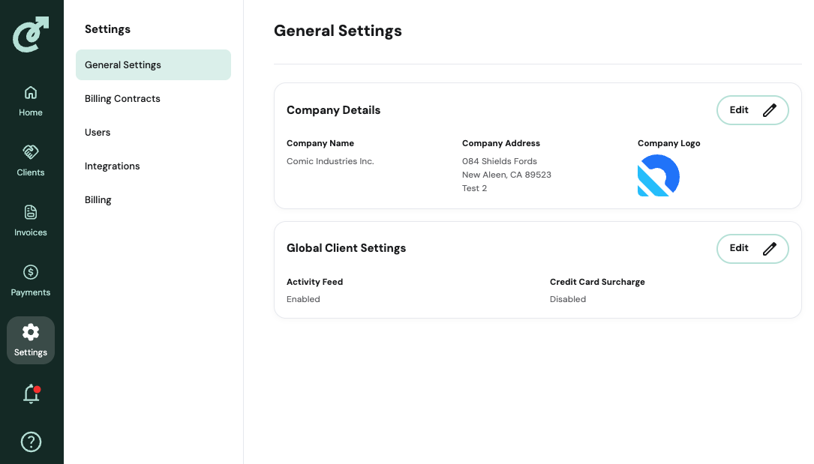Open the Clients handshake icon
The image size is (814, 464).
(x=31, y=152)
